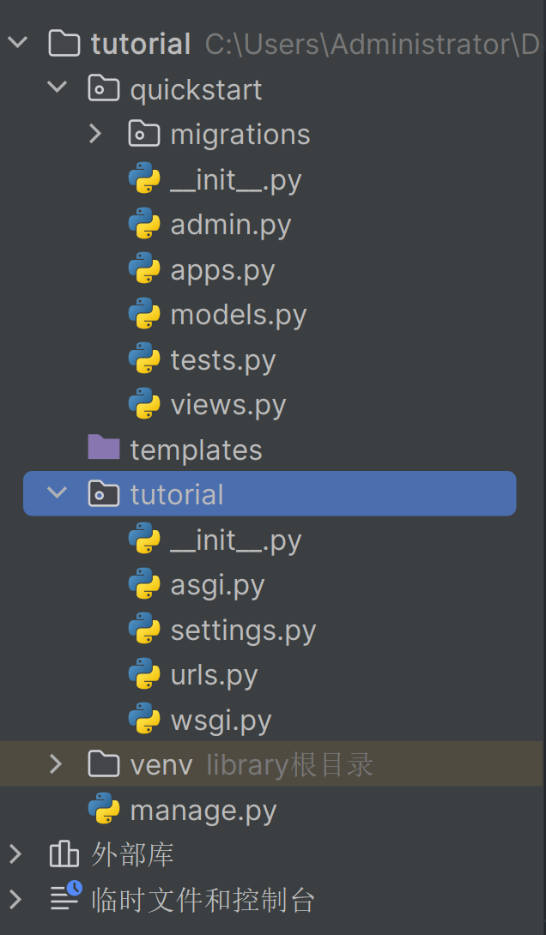Select urls.py file
Screen dimensions: 546x935
(x=214, y=675)
